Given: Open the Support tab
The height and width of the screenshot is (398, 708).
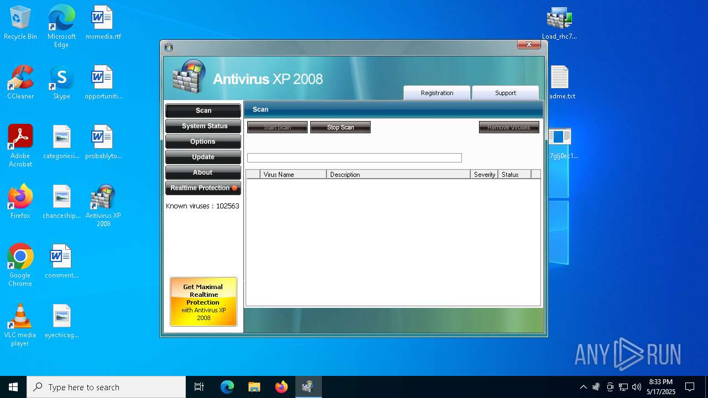Looking at the screenshot, I should (505, 93).
